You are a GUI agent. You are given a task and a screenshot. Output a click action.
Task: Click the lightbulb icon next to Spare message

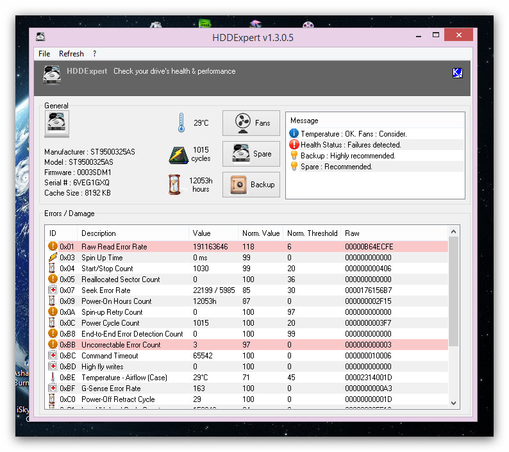click(x=294, y=166)
